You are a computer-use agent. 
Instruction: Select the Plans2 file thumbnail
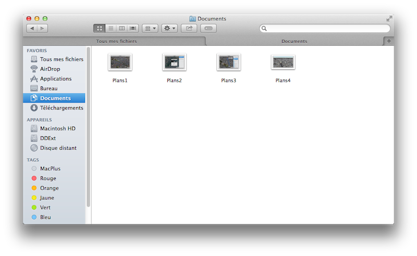[174, 62]
